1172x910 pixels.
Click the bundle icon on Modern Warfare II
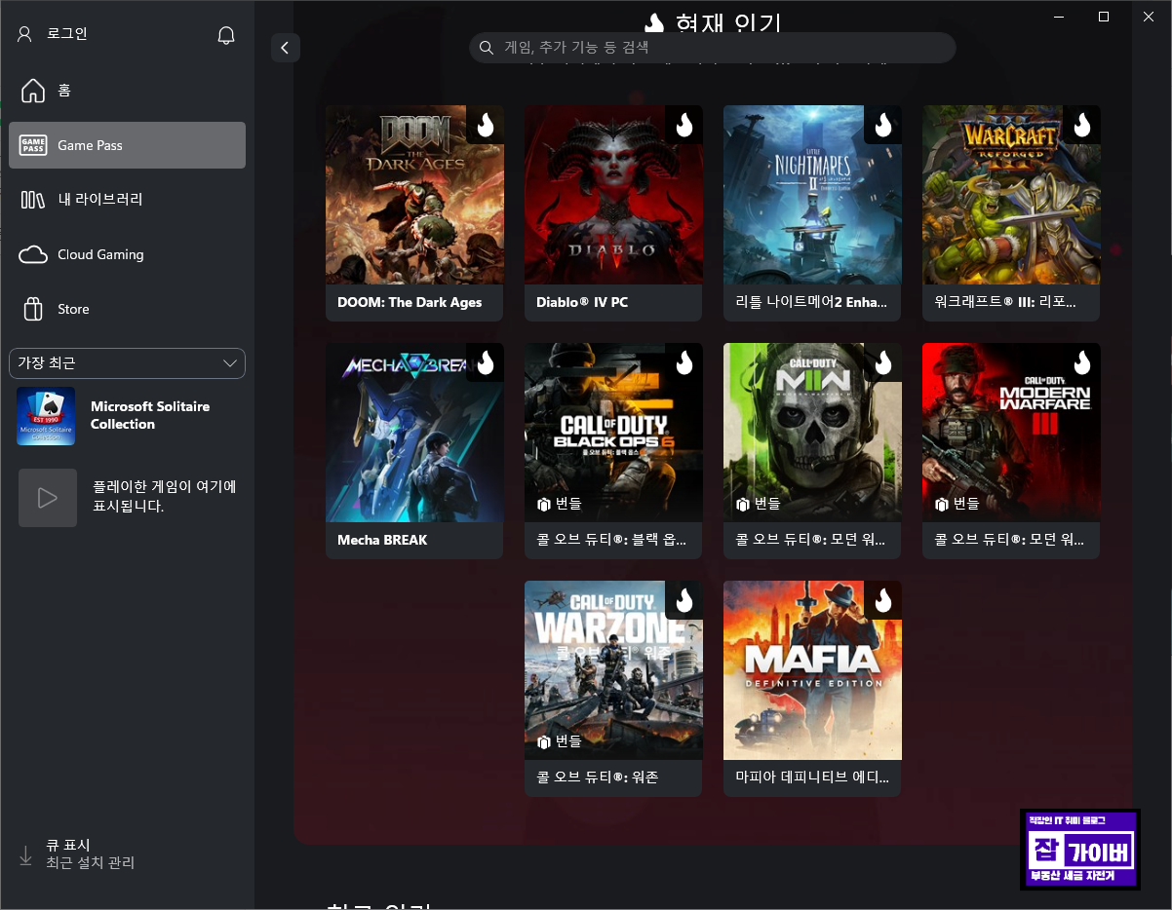743,505
